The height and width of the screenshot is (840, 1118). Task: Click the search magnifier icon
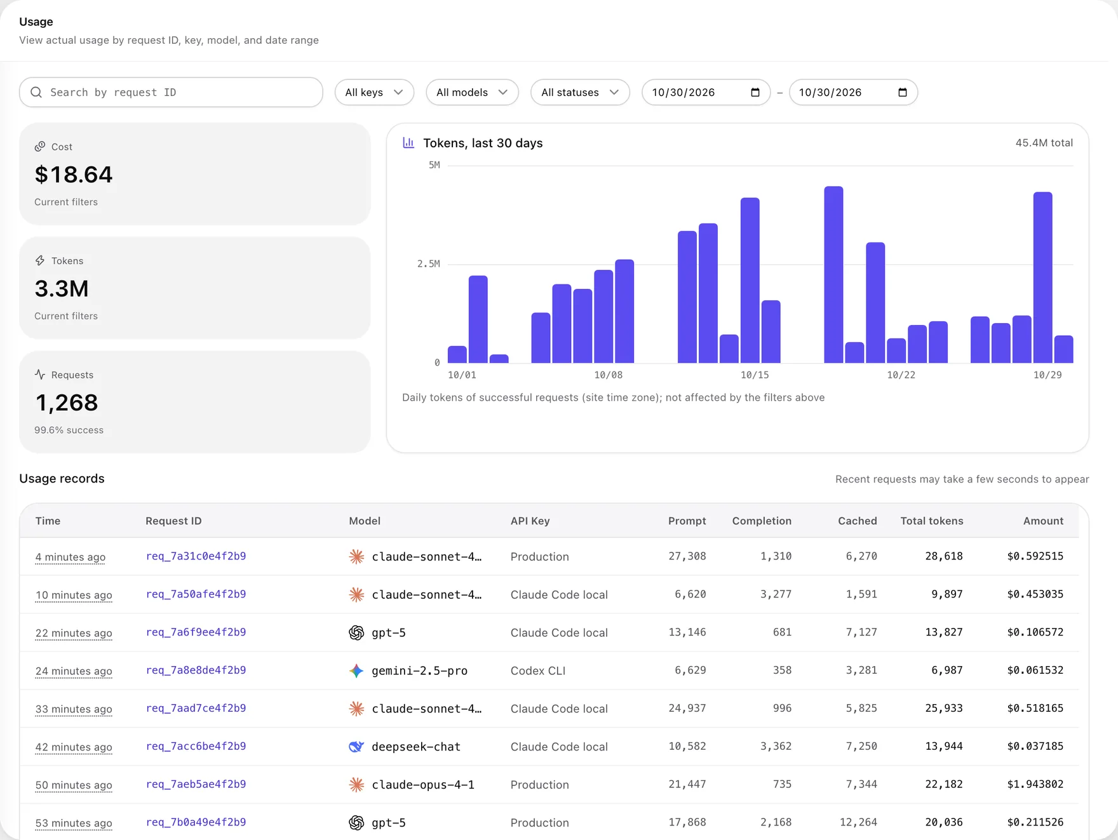click(x=36, y=92)
